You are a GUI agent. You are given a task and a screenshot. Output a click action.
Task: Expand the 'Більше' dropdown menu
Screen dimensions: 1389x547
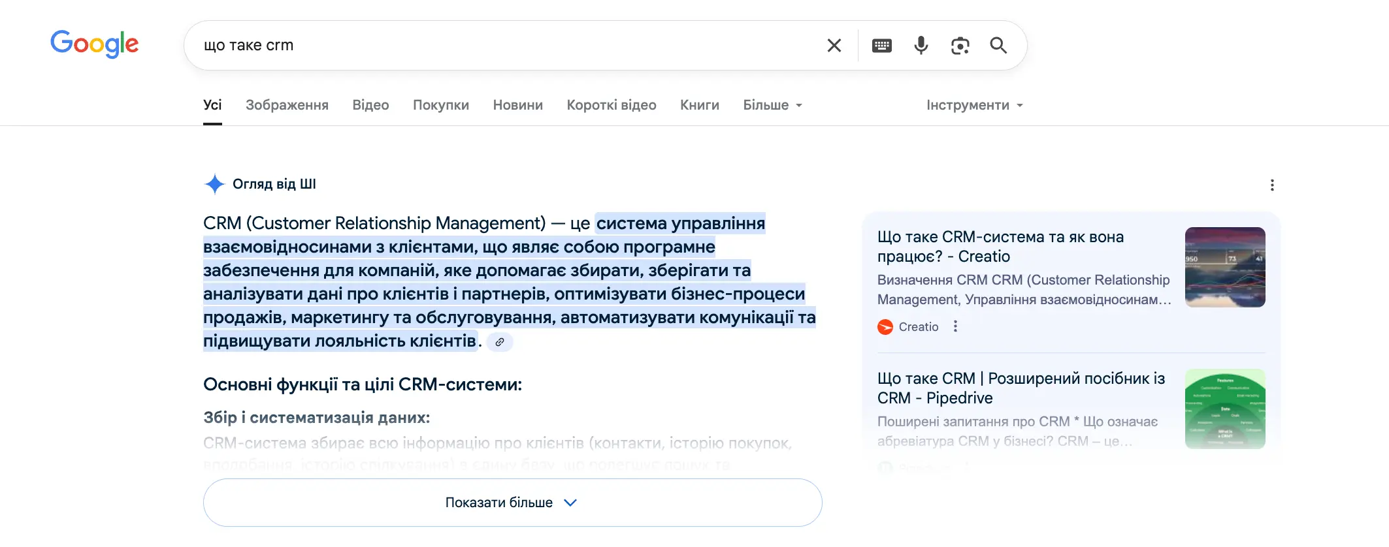(x=772, y=105)
